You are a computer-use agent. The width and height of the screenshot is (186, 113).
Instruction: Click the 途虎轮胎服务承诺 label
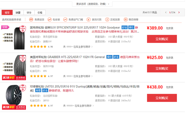click(x=12, y=19)
